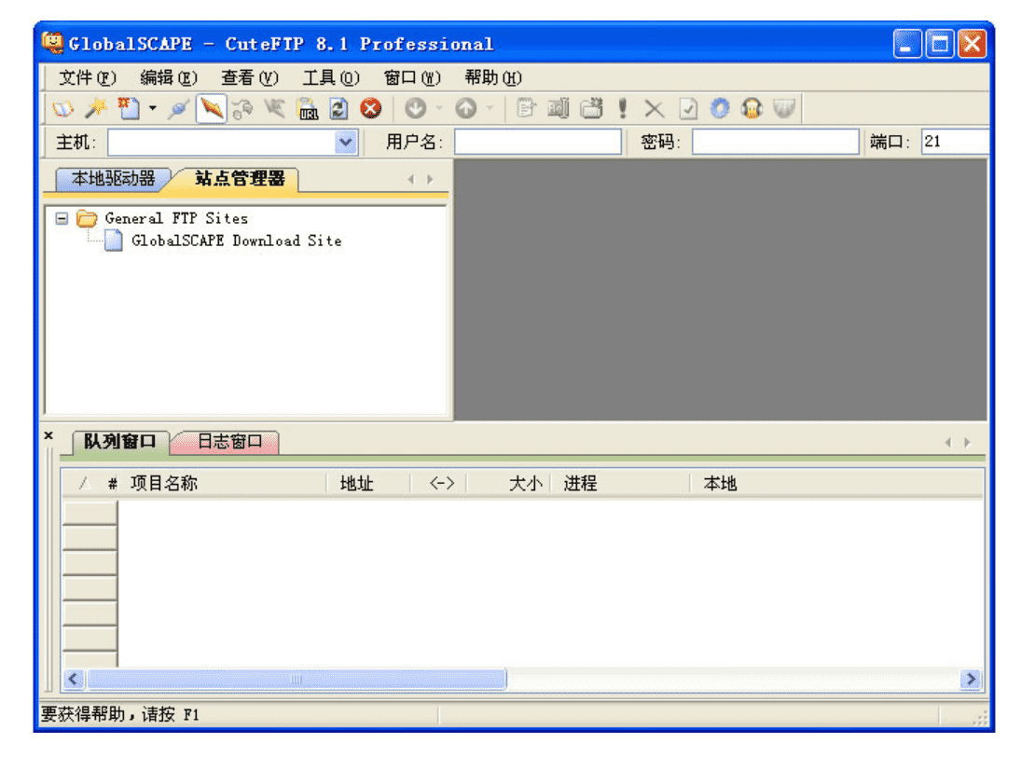Screen dimensions: 1021x757
Task: Collapse the General FTP Sites folder
Action: click(x=62, y=218)
